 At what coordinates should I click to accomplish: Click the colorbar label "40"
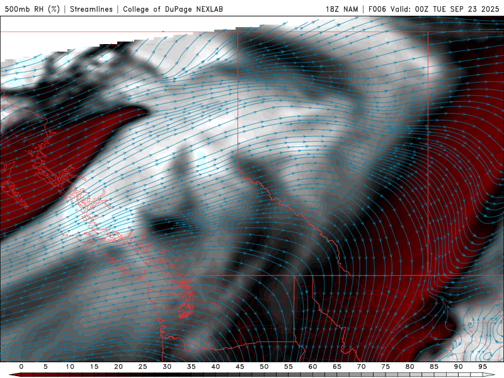pyautogui.click(x=215, y=367)
